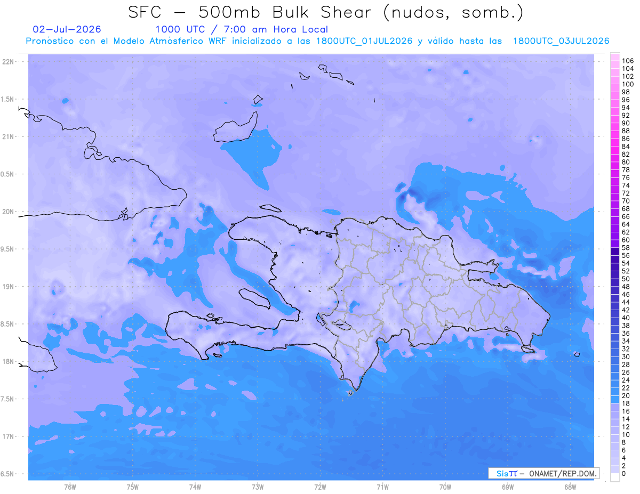
Task: Click the '0' value on the color scale
Action: [623, 474]
